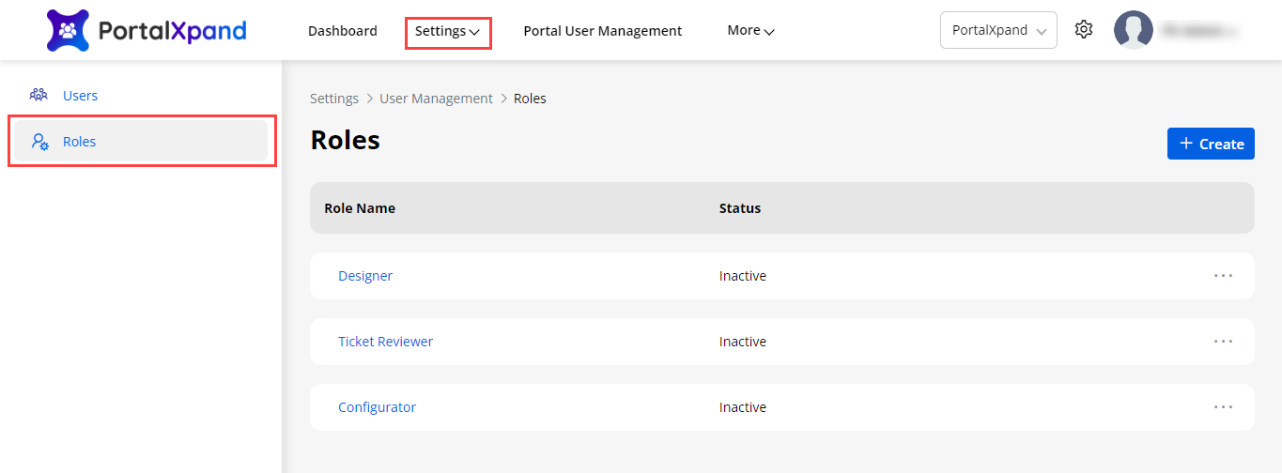Click the Users group icon in sidebar
Viewport: 1282px width, 473px height.
click(x=39, y=95)
